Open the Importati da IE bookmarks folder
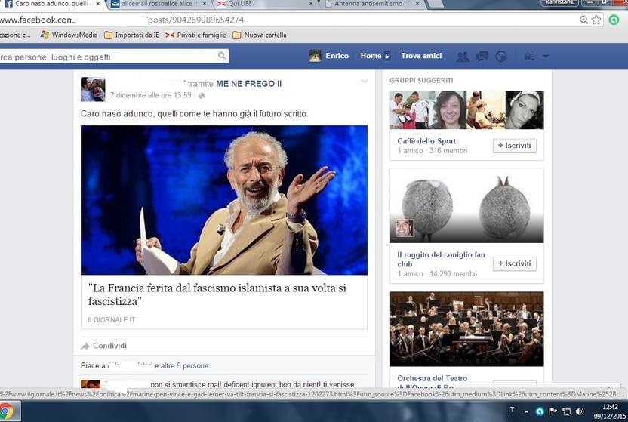The height and width of the screenshot is (422, 628). pos(131,35)
